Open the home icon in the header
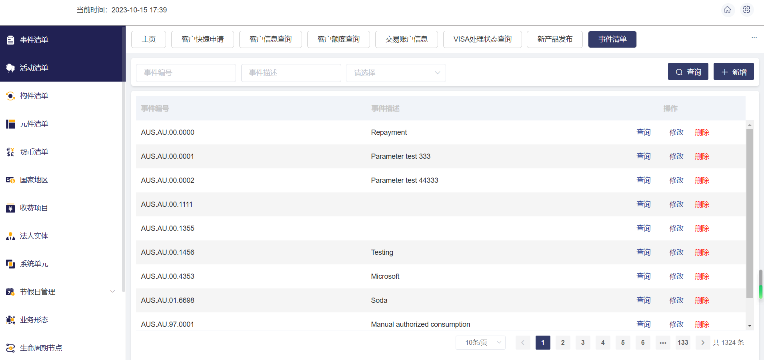This screenshot has width=764, height=360. [x=727, y=10]
